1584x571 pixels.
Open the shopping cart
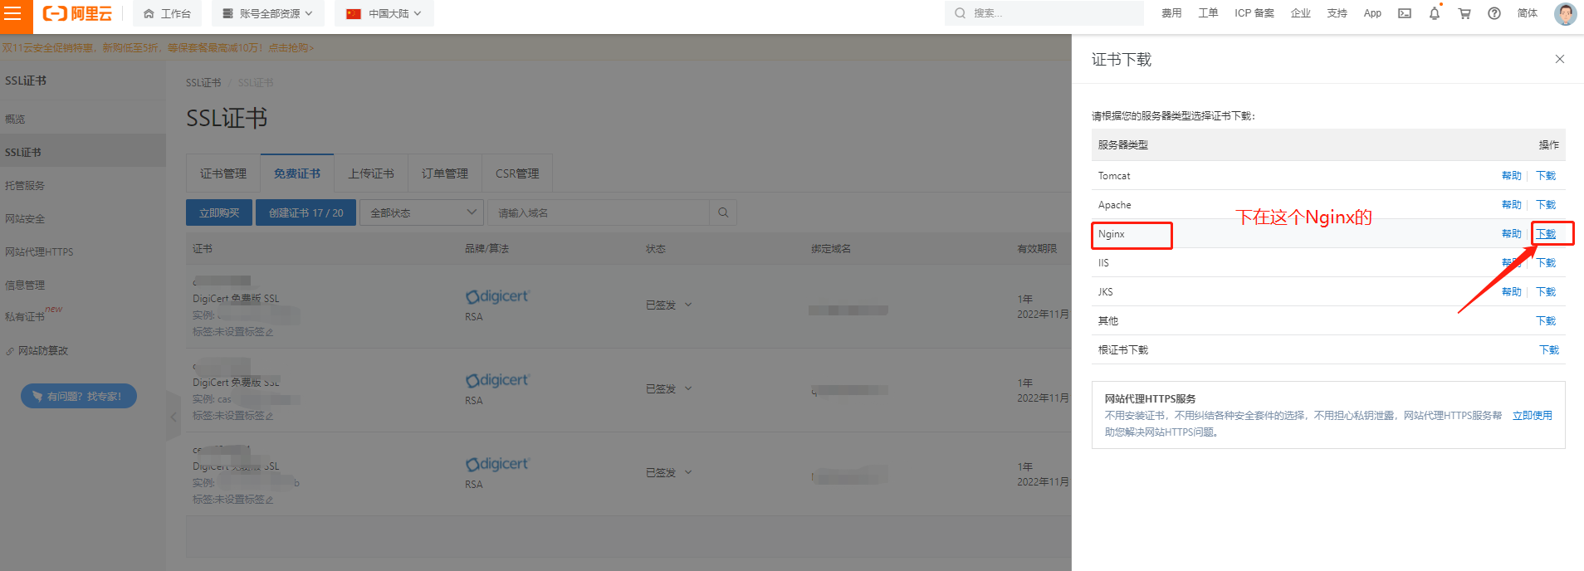point(1464,13)
